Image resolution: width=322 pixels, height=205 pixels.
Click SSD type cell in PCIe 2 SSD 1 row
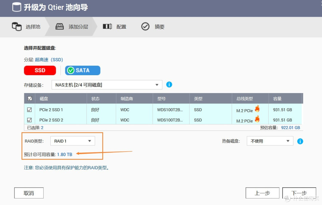point(198,110)
